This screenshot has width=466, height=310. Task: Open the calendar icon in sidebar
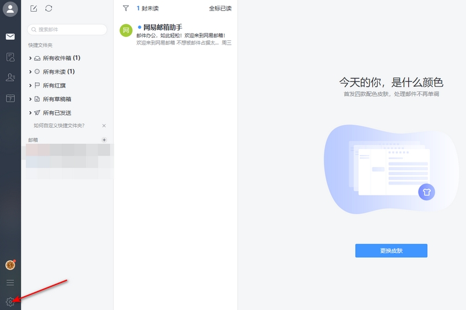point(10,98)
